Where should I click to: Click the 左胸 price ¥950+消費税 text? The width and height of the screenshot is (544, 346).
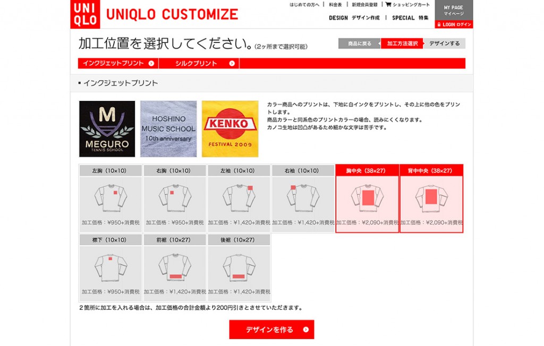click(x=110, y=222)
